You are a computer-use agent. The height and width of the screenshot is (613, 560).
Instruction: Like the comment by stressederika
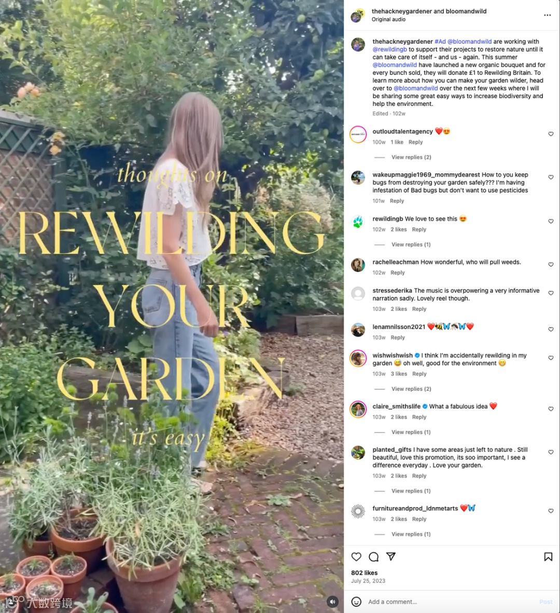click(x=551, y=293)
